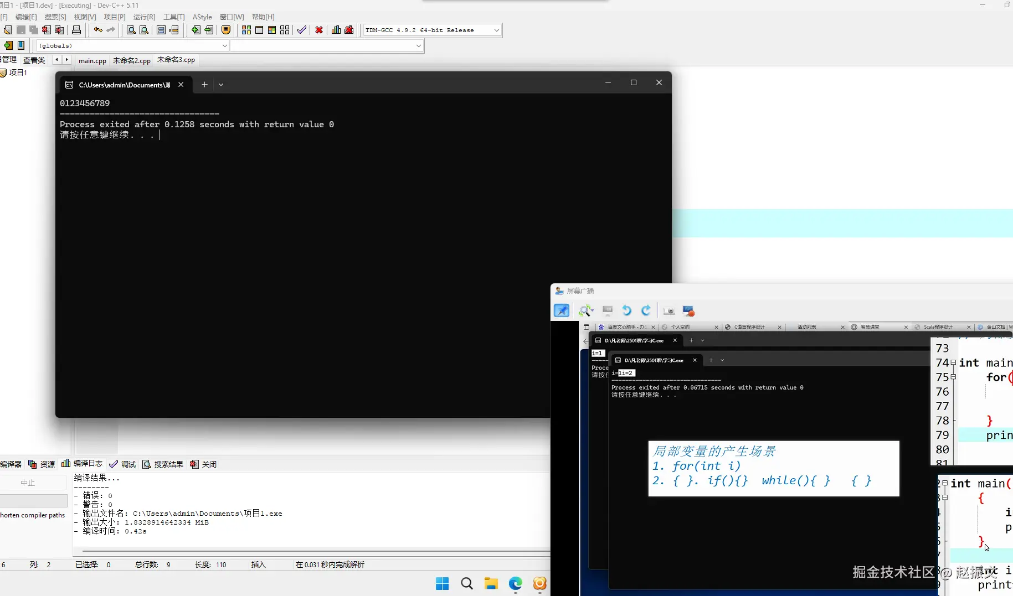Screen dimensions: 1013x596
Task: Add a new tab in the console window
Action: [x=204, y=85]
